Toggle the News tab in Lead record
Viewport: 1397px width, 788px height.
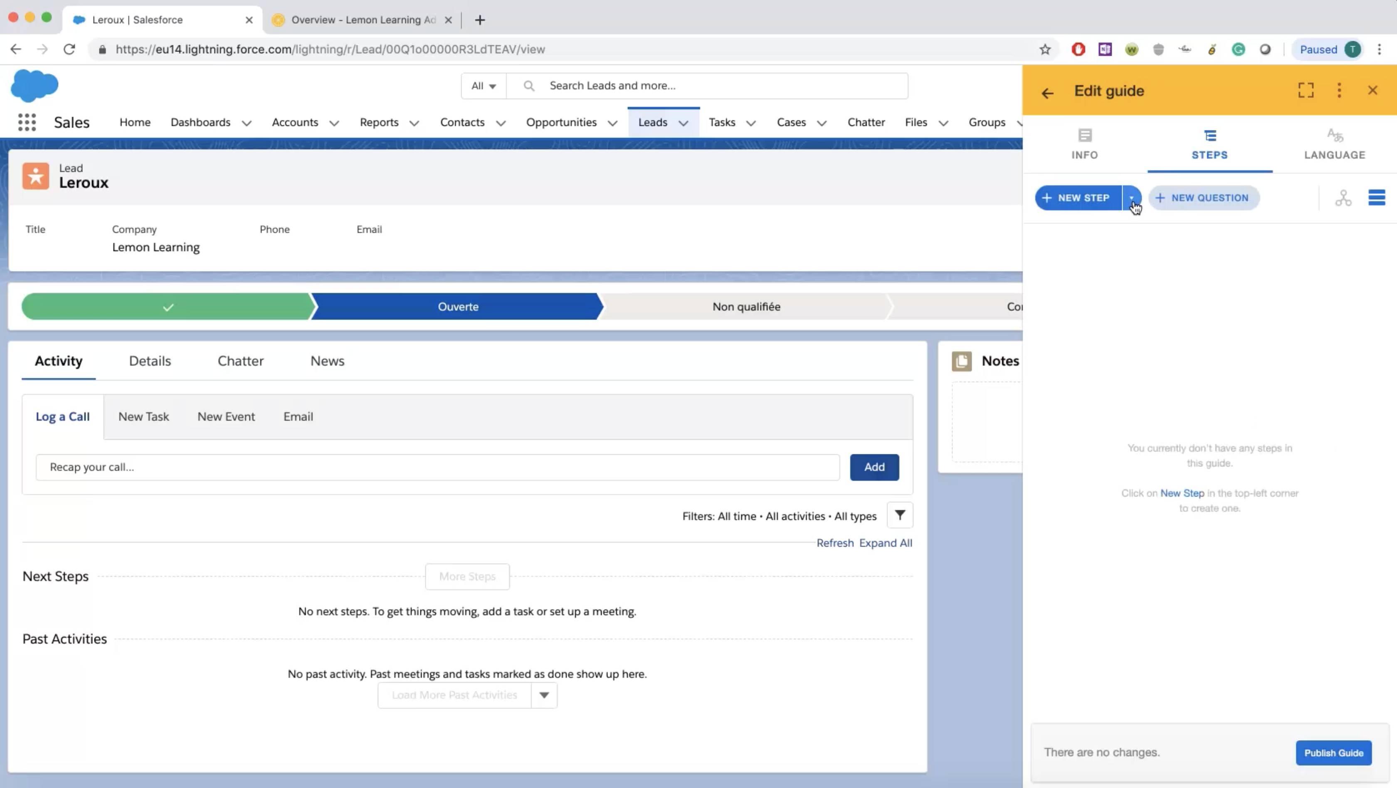click(x=327, y=360)
